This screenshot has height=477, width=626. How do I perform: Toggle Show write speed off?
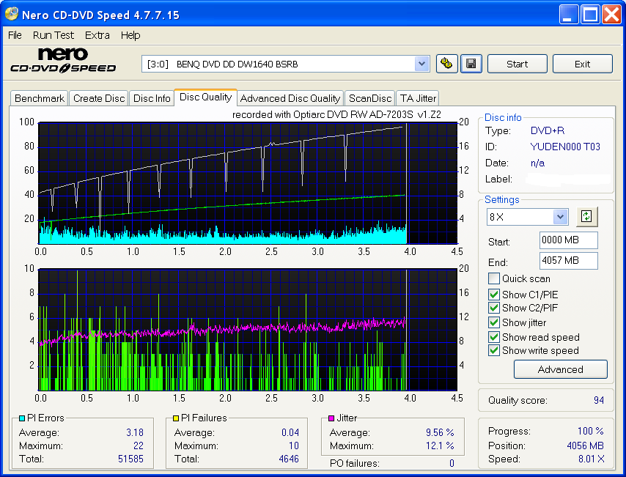(x=494, y=350)
